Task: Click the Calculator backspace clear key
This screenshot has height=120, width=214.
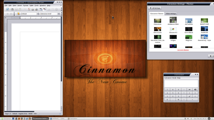Action: click(x=195, y=90)
